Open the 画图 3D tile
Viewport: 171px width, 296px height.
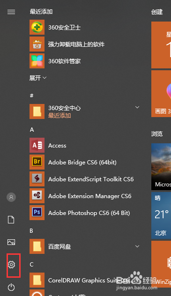(x=161, y=94)
